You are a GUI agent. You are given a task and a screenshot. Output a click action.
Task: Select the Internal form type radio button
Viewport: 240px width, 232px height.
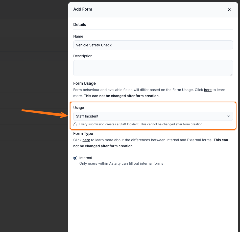(x=75, y=158)
